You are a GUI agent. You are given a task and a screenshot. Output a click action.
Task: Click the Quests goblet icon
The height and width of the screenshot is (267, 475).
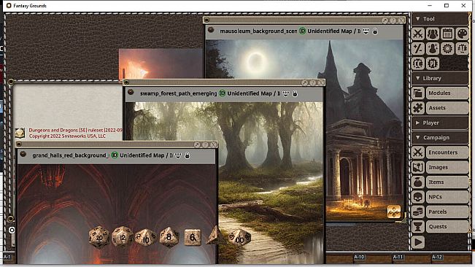[418, 226]
